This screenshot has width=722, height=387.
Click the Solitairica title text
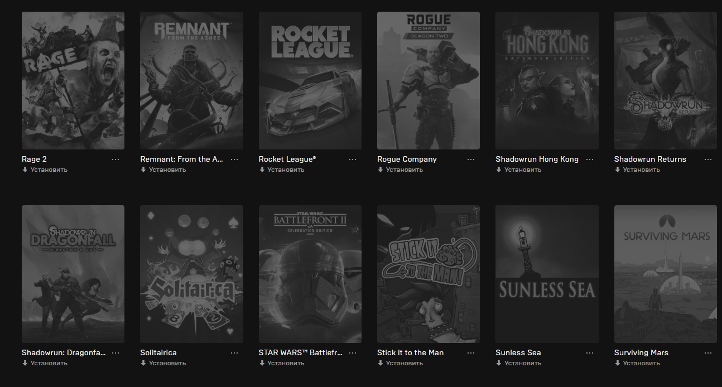tap(158, 352)
